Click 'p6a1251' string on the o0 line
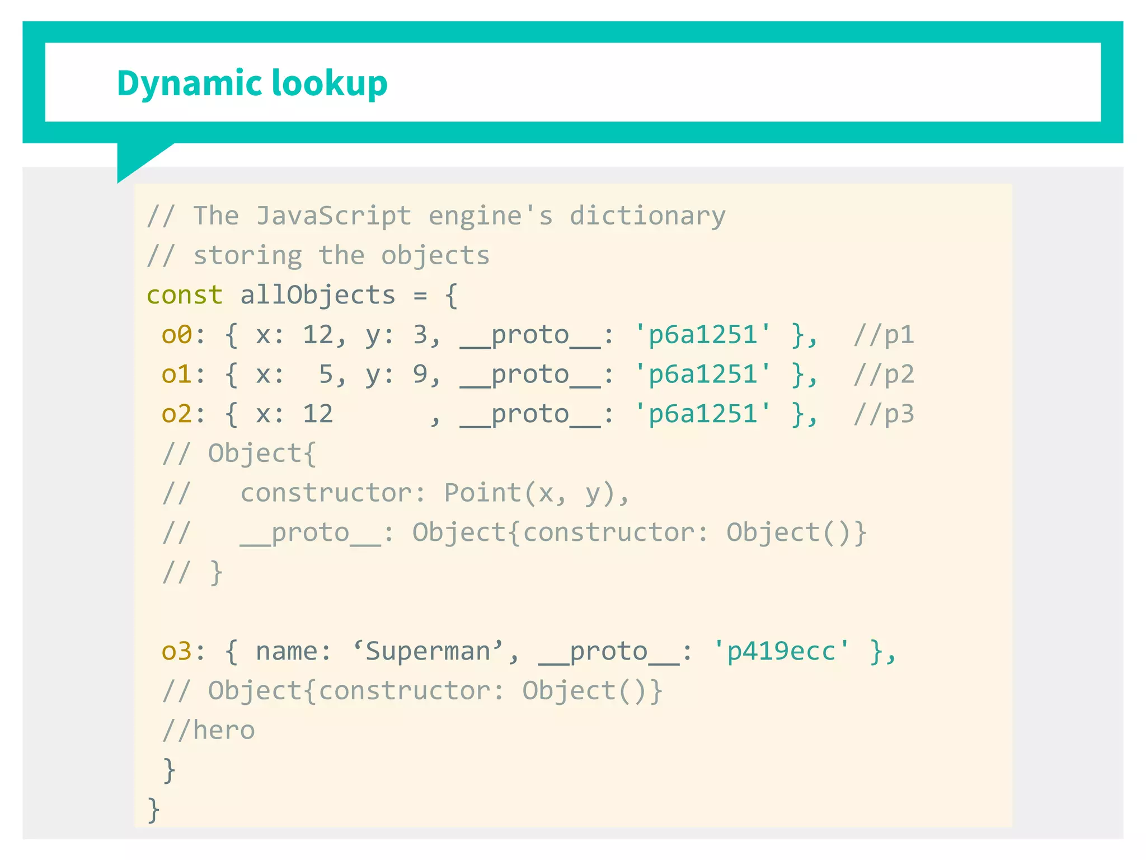 tap(703, 335)
